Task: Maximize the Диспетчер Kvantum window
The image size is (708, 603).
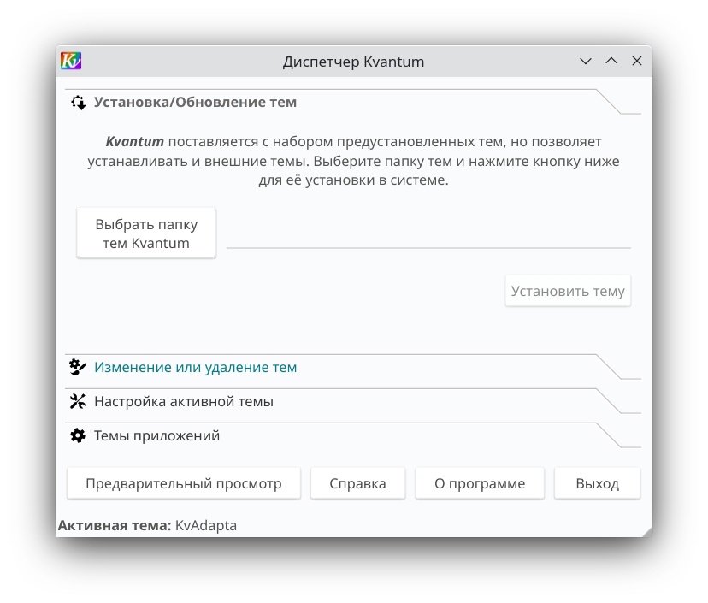Action: (611, 61)
